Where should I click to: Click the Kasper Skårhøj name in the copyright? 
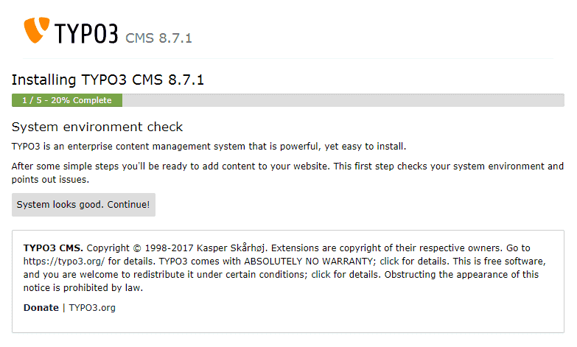tap(231, 248)
